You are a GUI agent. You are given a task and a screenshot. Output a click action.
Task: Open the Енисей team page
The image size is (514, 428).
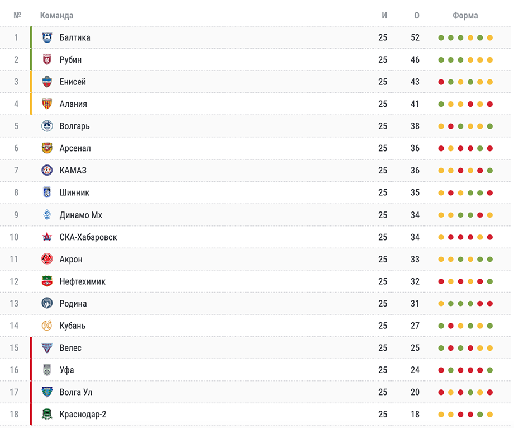pos(73,82)
